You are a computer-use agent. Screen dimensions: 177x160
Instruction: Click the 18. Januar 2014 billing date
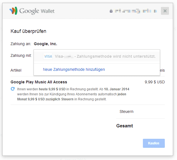point(117,89)
